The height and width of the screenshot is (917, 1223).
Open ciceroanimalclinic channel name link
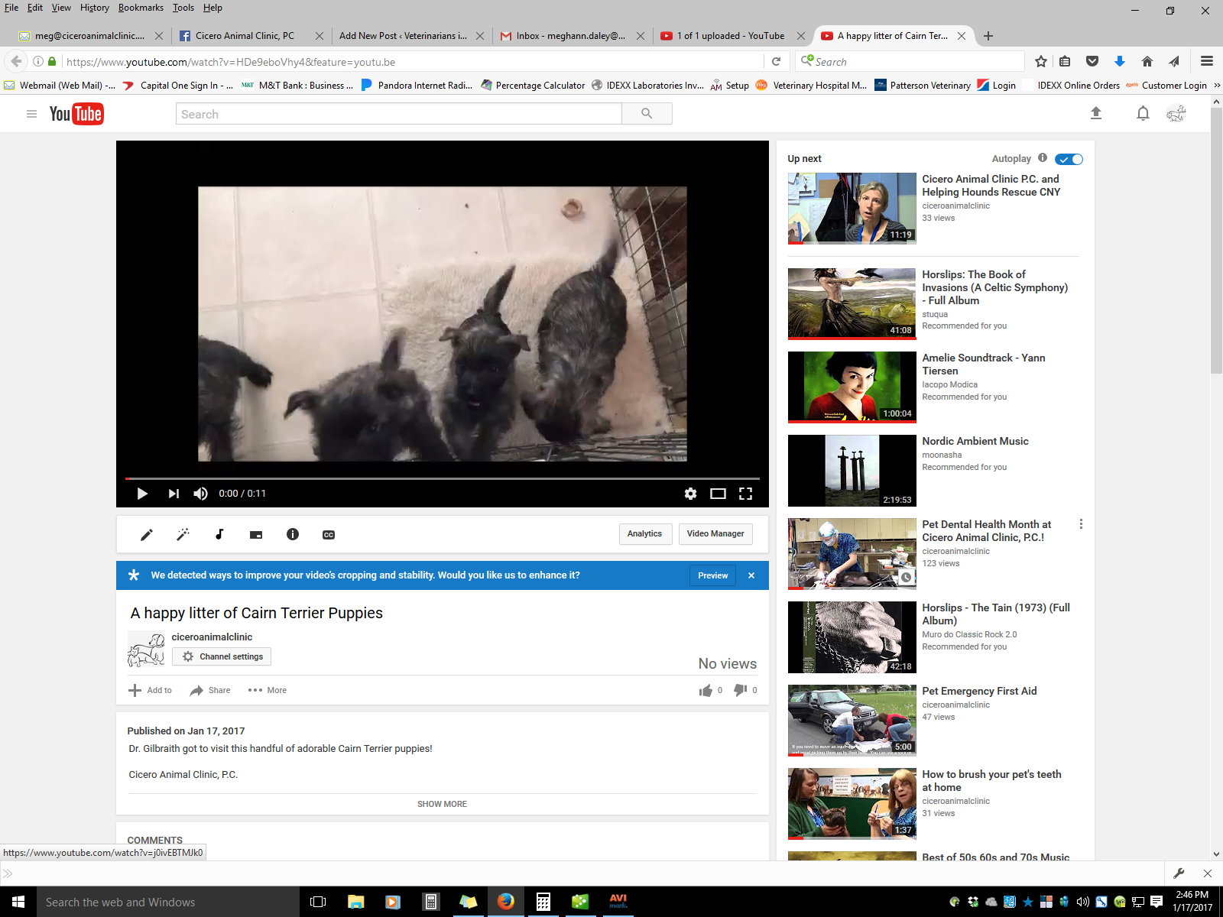point(212,637)
